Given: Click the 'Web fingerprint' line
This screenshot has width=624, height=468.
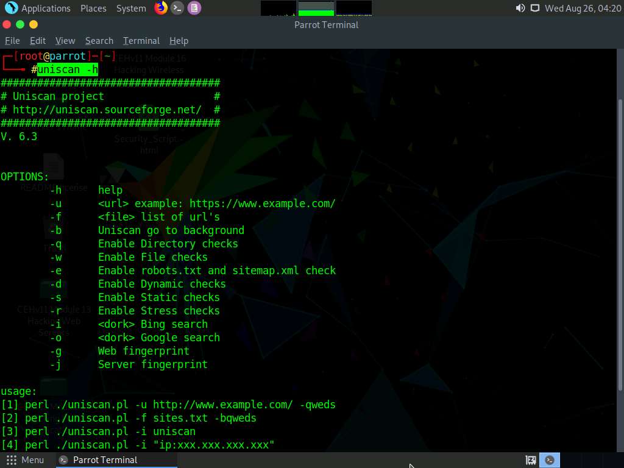Looking at the screenshot, I should (144, 351).
